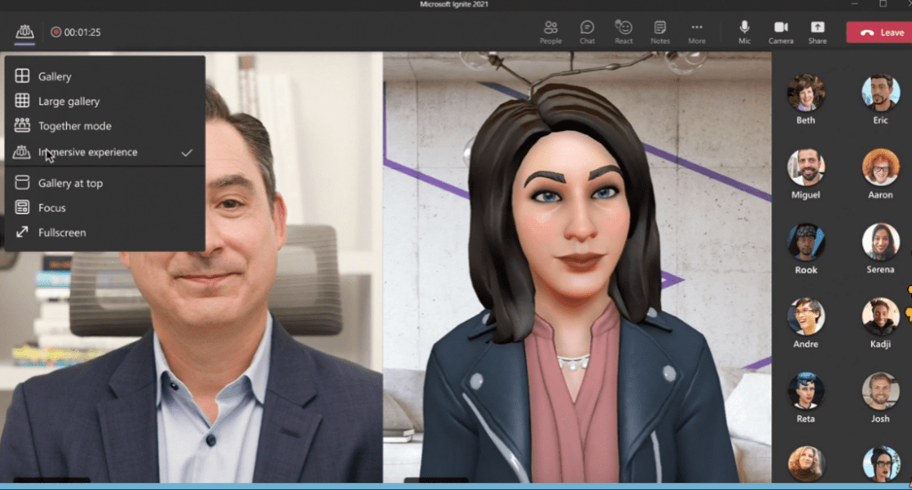Collapse the view mode dropdown icon
This screenshot has height=490, width=912.
(x=24, y=32)
